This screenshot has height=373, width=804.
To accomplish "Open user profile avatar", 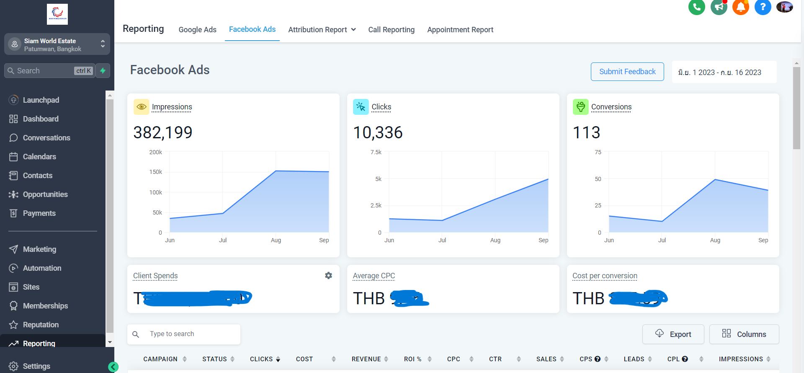I will 784,7.
